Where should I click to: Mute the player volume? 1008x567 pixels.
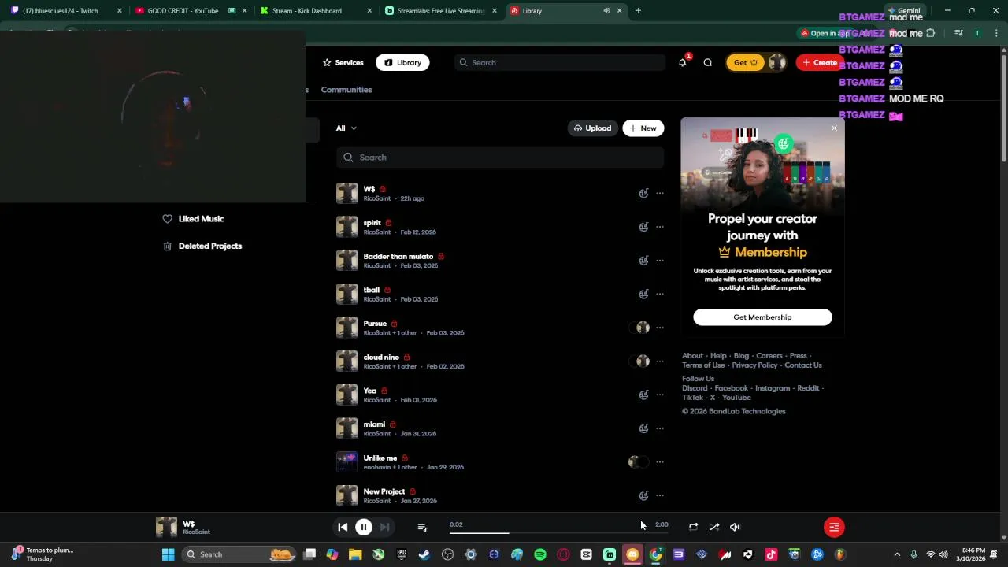coord(735,527)
